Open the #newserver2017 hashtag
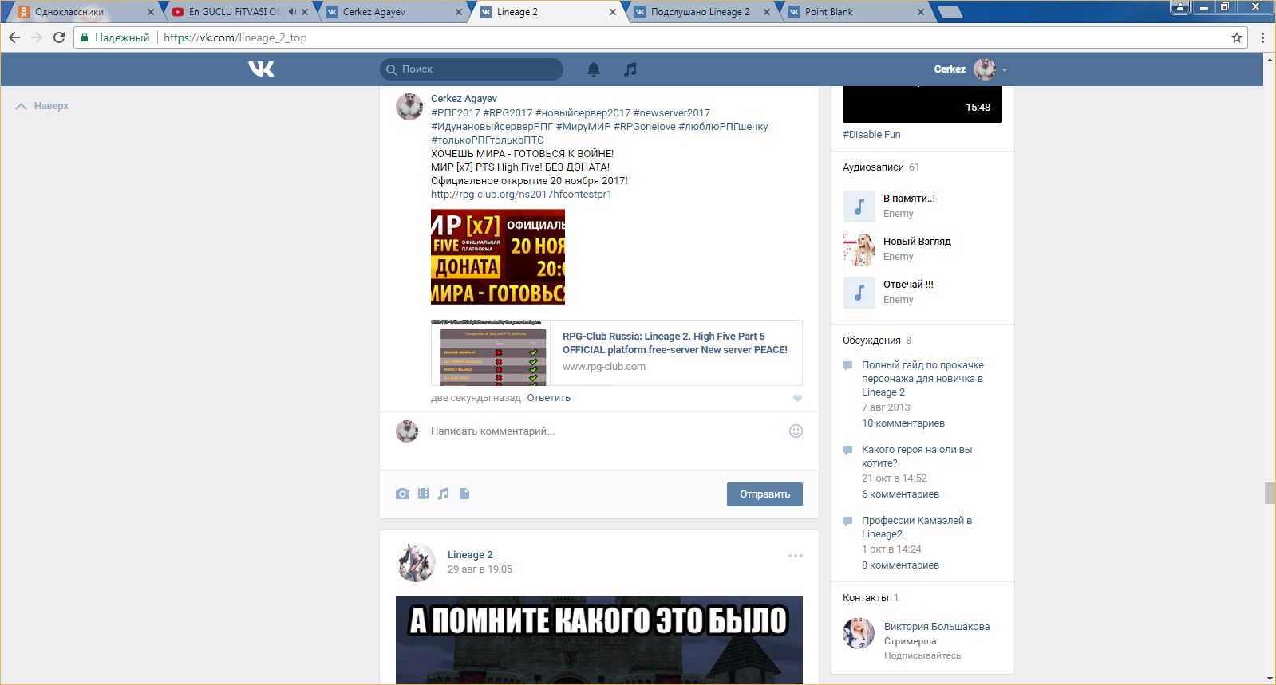Screen dimensions: 1276x685 (x=672, y=113)
